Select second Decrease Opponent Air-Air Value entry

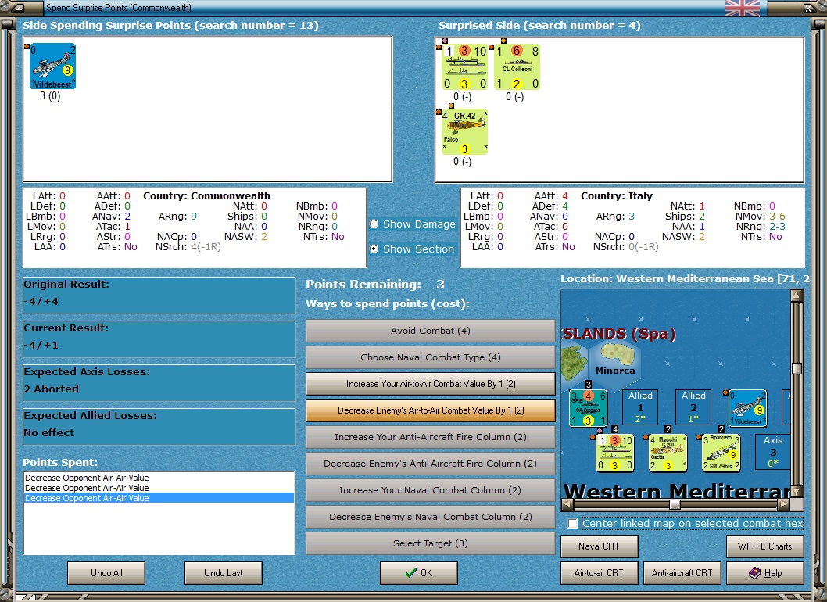coord(159,488)
